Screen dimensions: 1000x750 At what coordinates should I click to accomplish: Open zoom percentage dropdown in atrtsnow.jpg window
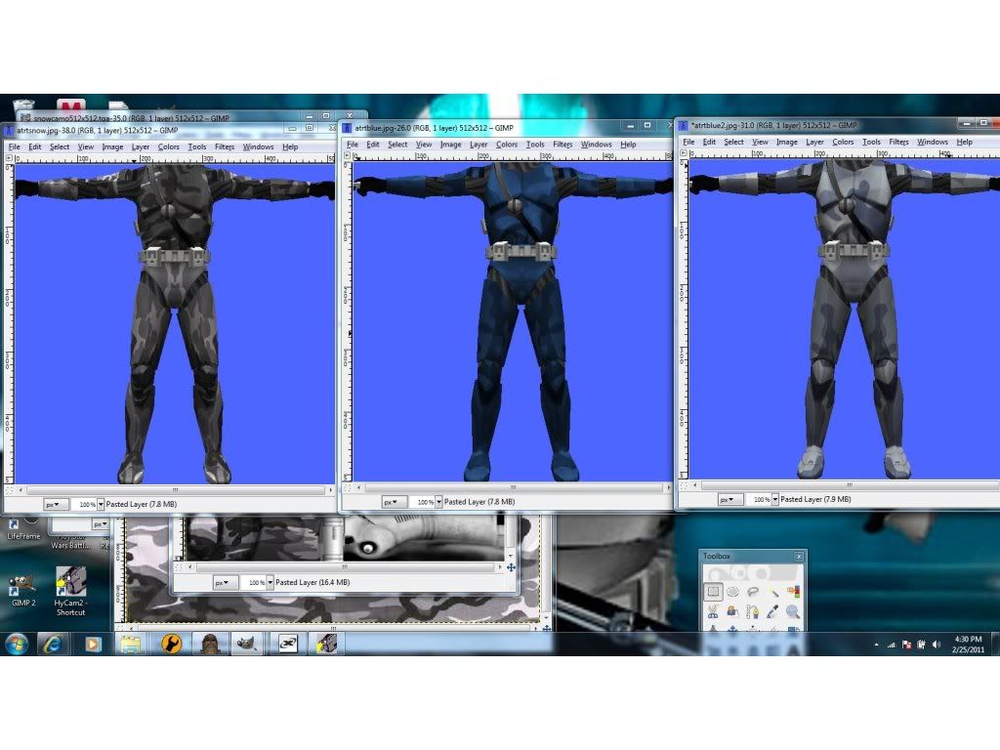[x=101, y=505]
